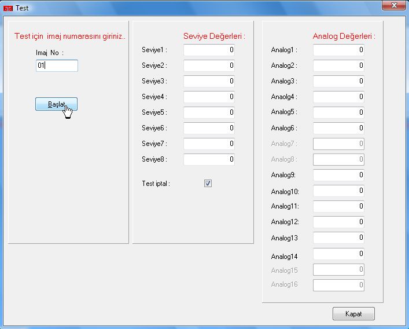Focus the Analog10 input field
The width and height of the screenshot is (409, 329).
click(x=338, y=191)
